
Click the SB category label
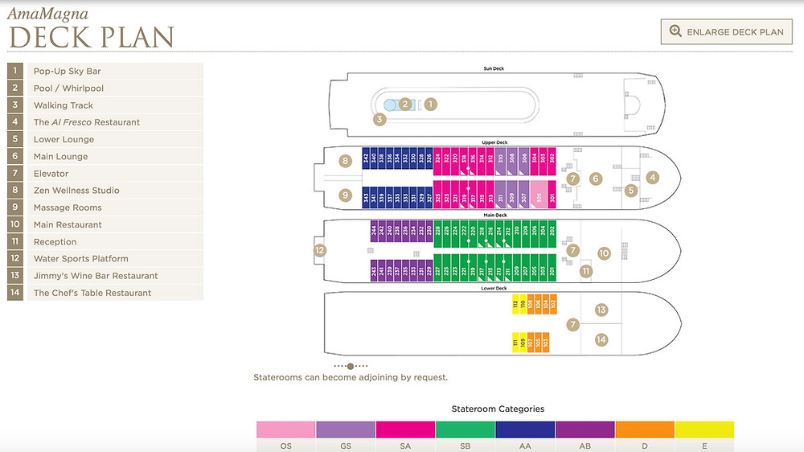(x=466, y=446)
